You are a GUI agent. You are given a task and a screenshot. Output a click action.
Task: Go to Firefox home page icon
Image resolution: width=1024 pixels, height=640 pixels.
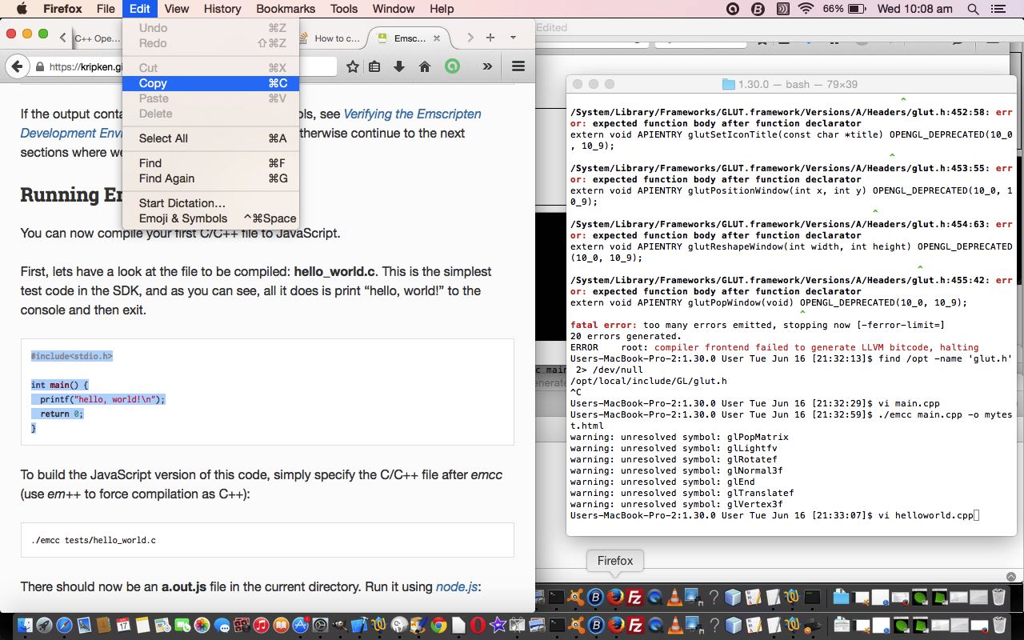click(x=425, y=66)
